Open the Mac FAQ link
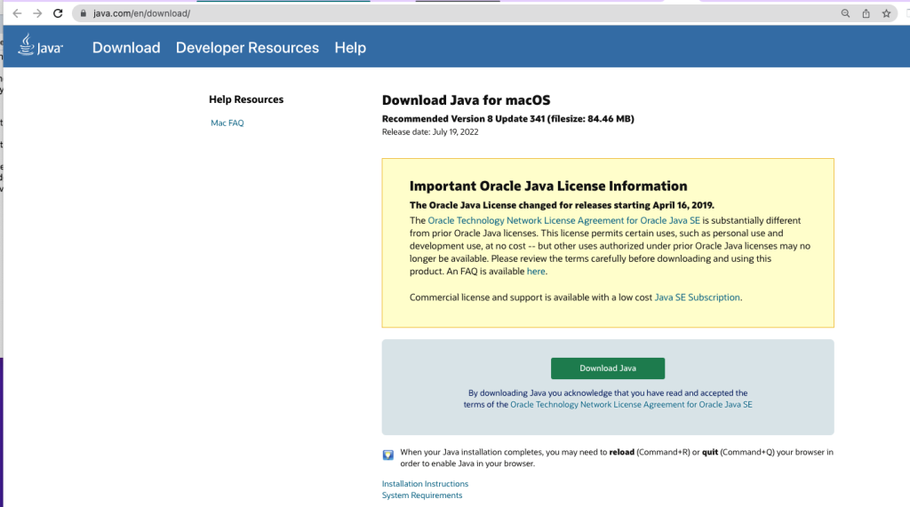 pyautogui.click(x=227, y=123)
